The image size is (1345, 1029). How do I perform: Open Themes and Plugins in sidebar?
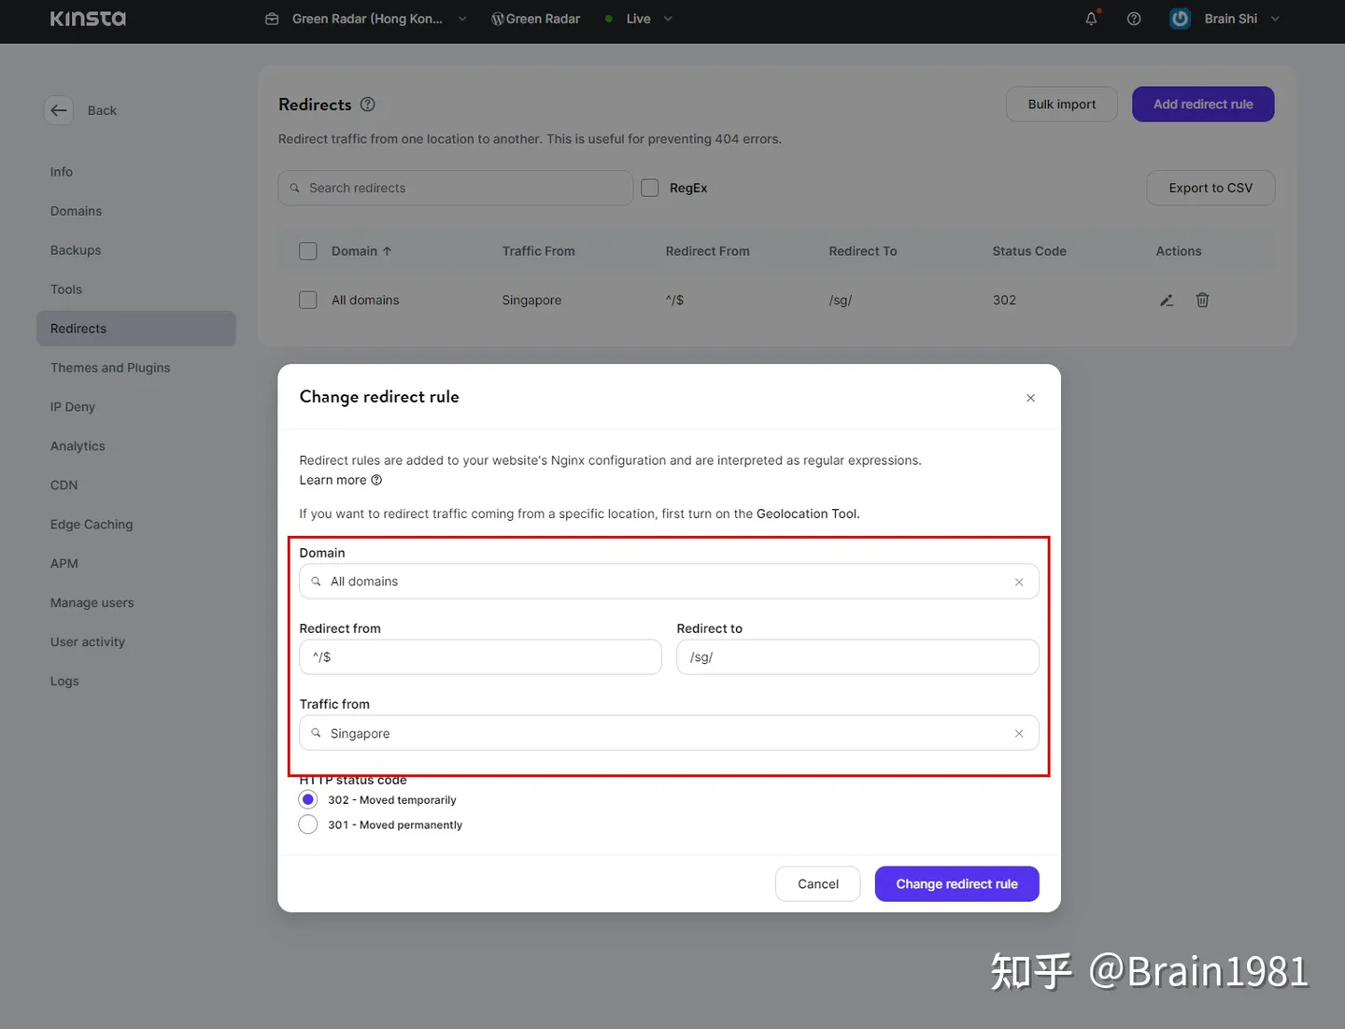click(110, 368)
